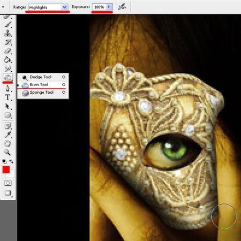Viewport: 241px width, 241px height.
Task: Select the History Brush tool
Action: (7, 42)
